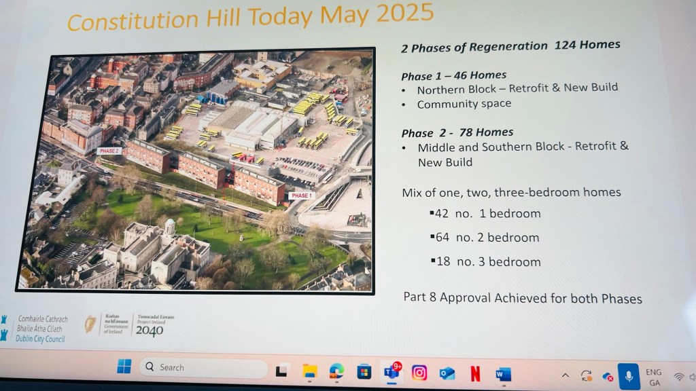Screen dimensions: 696x391
Task: Open Microsoft Edge browser
Action: click(x=336, y=371)
